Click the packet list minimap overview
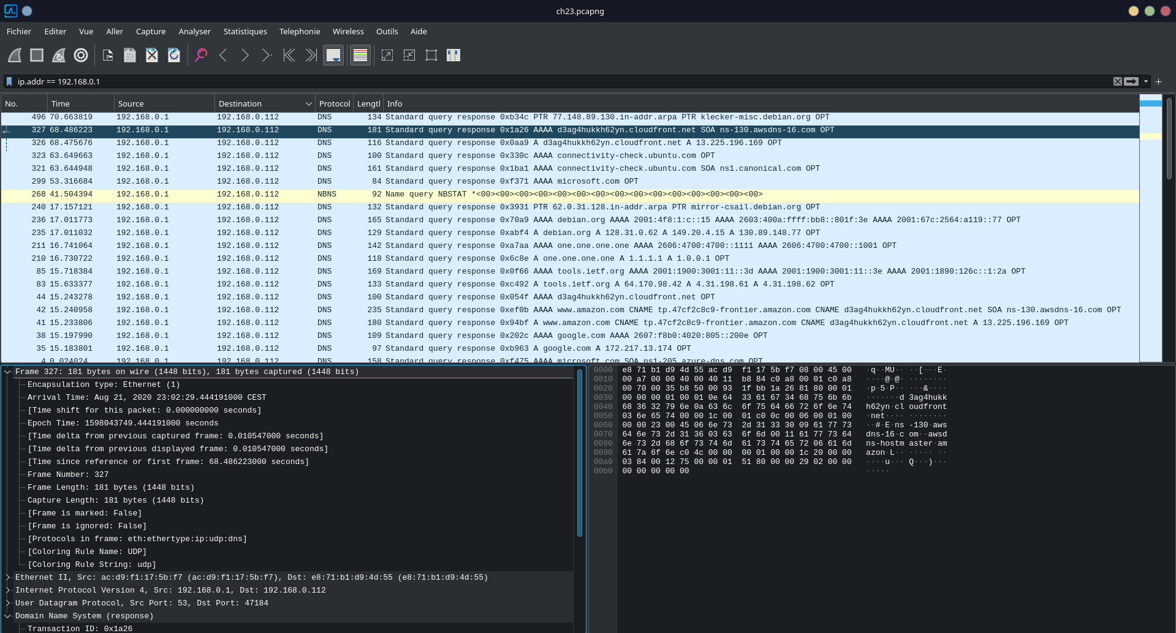 coord(1150,228)
